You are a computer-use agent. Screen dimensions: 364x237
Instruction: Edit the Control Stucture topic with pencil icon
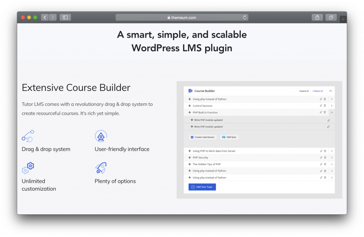tap(321, 106)
